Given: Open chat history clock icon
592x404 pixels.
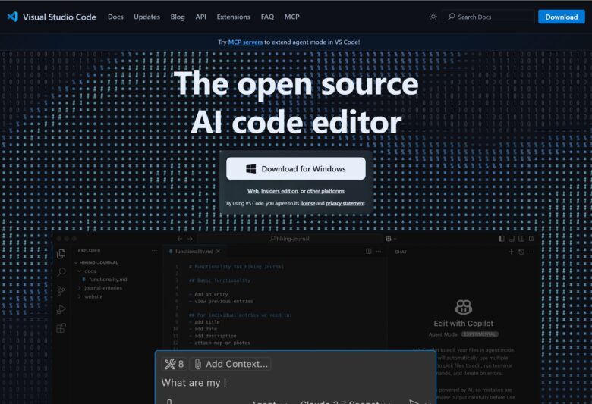Looking at the screenshot, I should (x=521, y=252).
